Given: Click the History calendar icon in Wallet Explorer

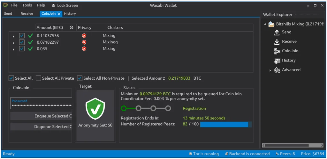Looking at the screenshot, I should click(277, 61).
